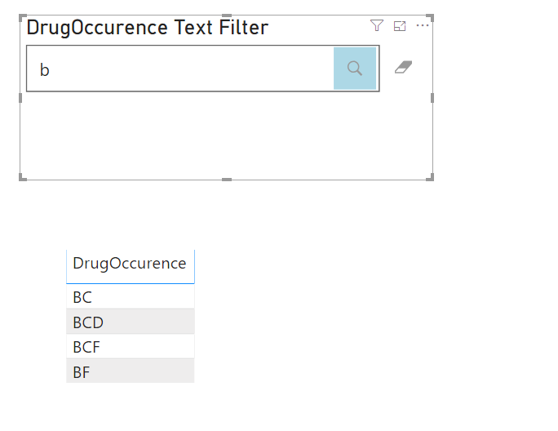Open the More options ellipsis menu
Screen dimensions: 558x431
[x=423, y=26]
